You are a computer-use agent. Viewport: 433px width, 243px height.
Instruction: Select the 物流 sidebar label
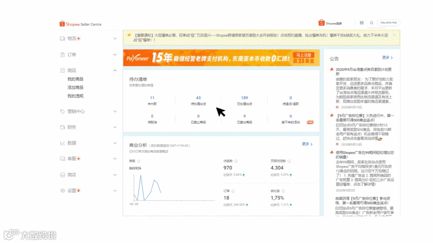tap(72, 38)
